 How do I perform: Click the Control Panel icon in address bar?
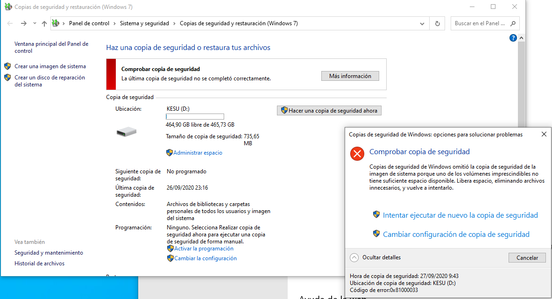pos(56,23)
